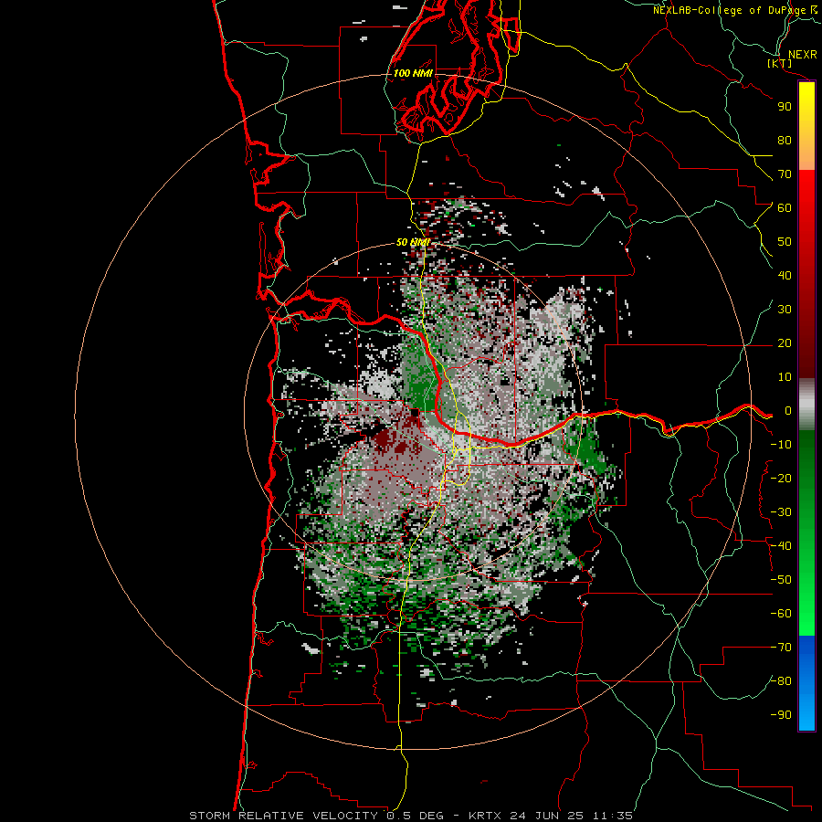Click the -50 scale value
The height and width of the screenshot is (822, 822).
point(781,580)
